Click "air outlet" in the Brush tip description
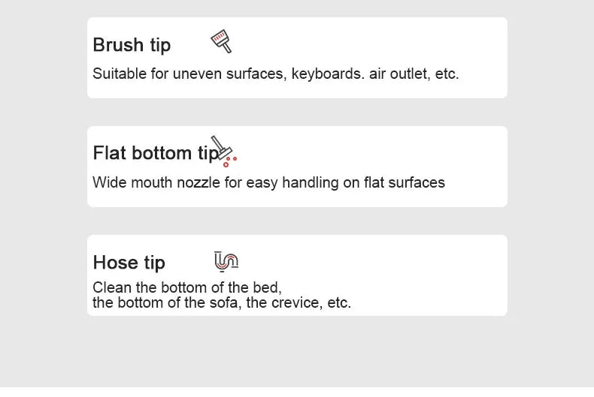The height and width of the screenshot is (397, 594). [399, 74]
